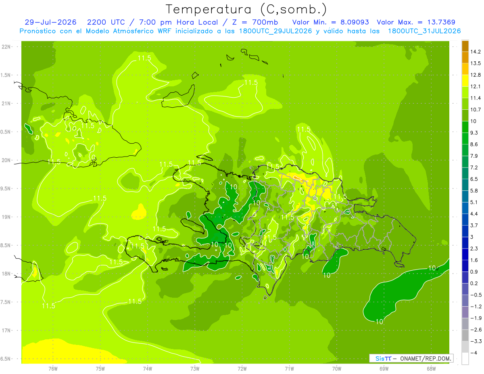Click the 0.9 colorbar legend value

[x=474, y=272]
